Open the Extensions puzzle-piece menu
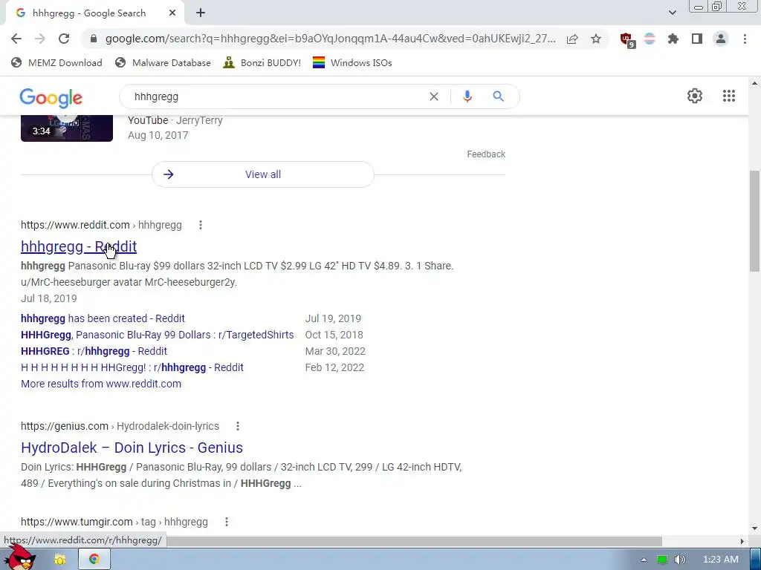761x570 pixels. 673,39
